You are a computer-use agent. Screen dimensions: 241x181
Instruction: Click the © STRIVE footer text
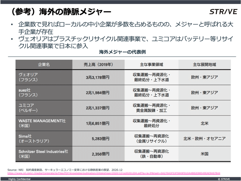(x=224, y=179)
